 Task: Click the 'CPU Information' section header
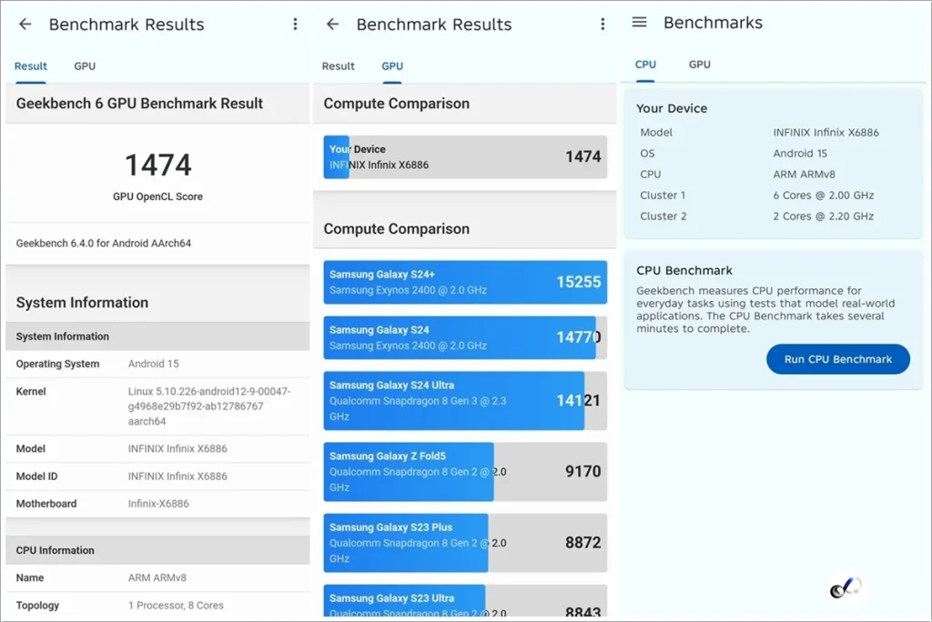pyautogui.click(x=55, y=550)
